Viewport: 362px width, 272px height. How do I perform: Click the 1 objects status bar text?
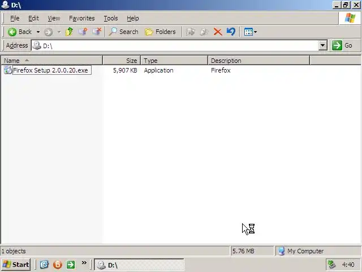click(x=14, y=251)
